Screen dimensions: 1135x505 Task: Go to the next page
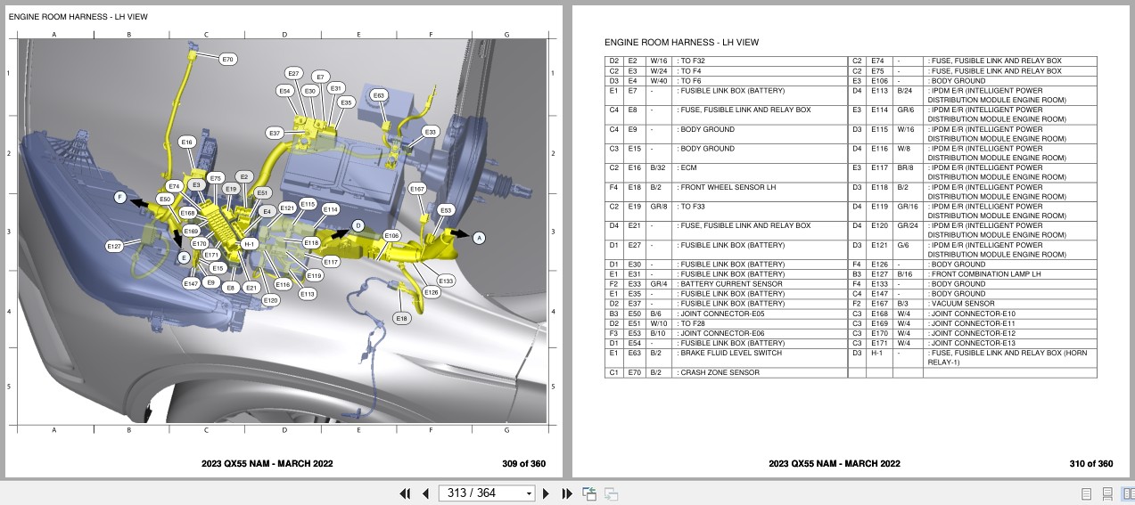coord(546,493)
